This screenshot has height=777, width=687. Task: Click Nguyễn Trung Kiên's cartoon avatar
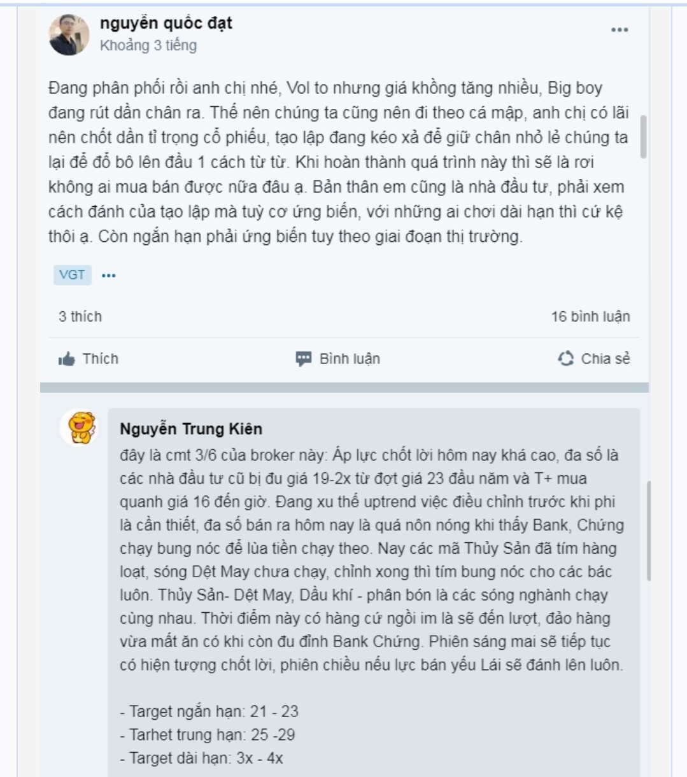(81, 427)
